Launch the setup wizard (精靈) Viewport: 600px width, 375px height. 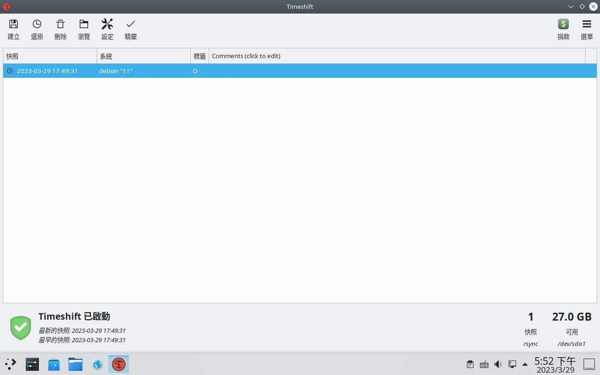(131, 30)
